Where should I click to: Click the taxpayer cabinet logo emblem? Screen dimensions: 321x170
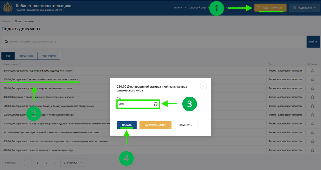click(8, 8)
